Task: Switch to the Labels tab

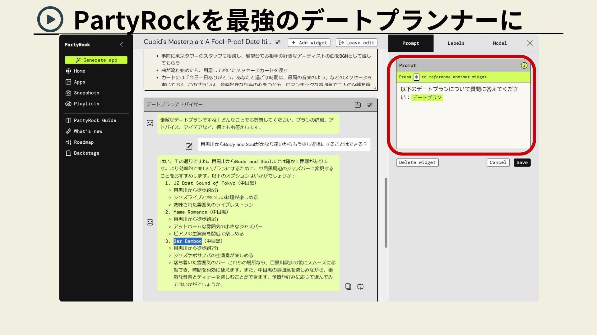Action: (456, 43)
